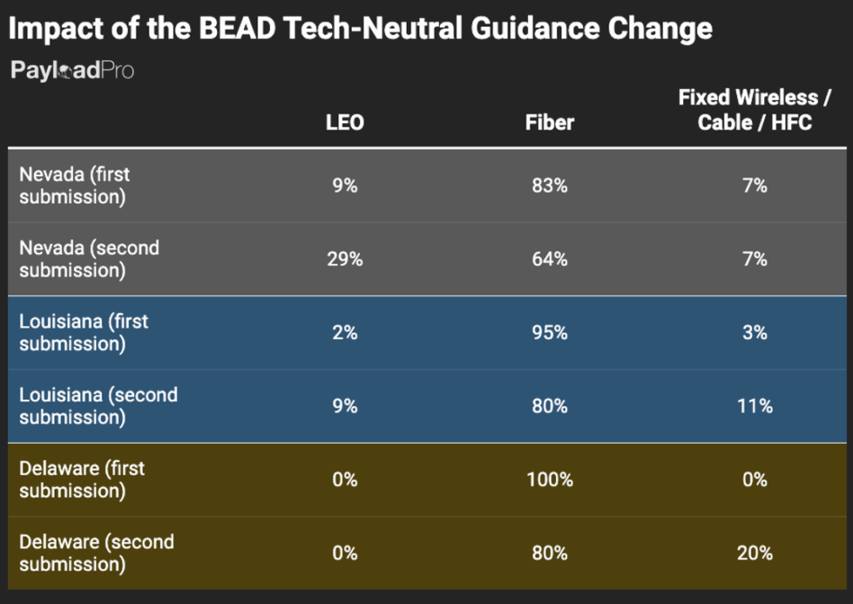
Task: Select the LEO column header
Action: click(345, 122)
